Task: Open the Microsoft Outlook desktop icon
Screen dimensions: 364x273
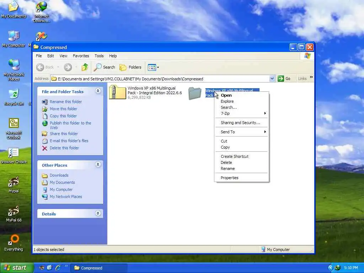Action: pos(14,129)
